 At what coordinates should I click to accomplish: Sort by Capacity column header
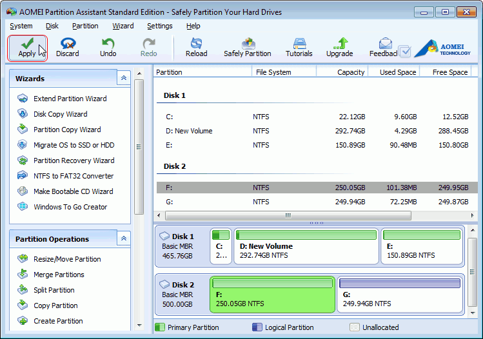(x=342, y=72)
